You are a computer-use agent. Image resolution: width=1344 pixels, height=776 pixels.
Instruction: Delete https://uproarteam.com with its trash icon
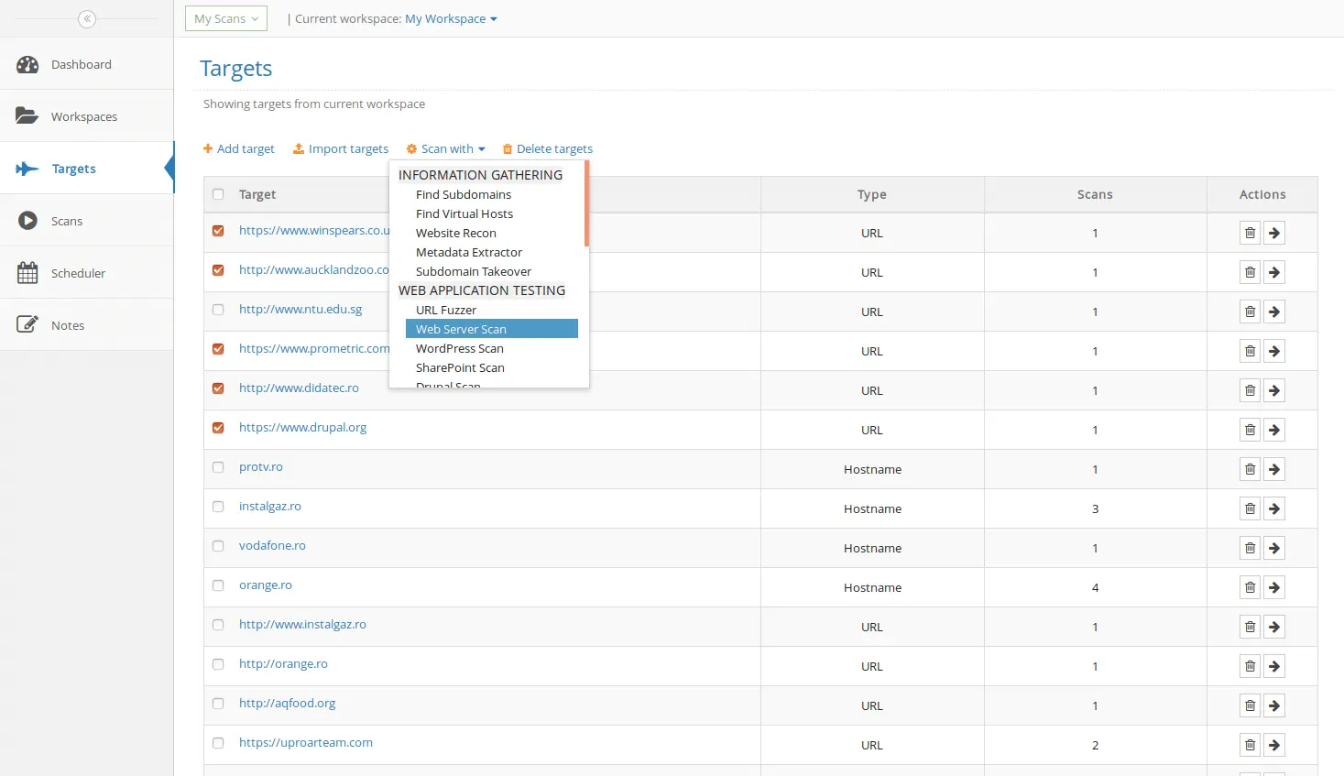(1250, 744)
